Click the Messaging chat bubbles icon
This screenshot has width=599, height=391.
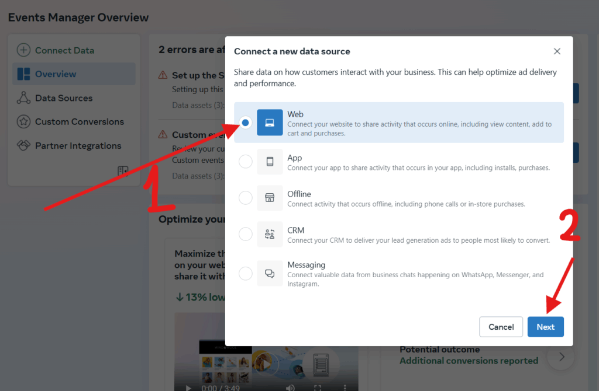click(270, 273)
